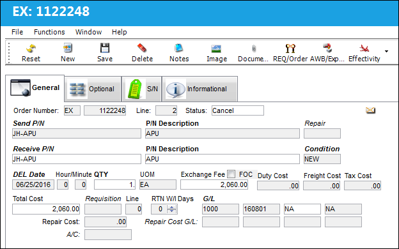
Task: Open the Help menu
Action: 120,32
